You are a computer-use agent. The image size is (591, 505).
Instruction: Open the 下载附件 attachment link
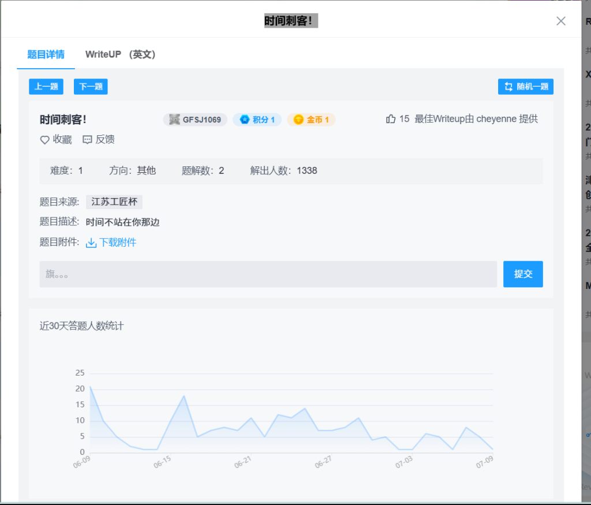pyautogui.click(x=118, y=243)
